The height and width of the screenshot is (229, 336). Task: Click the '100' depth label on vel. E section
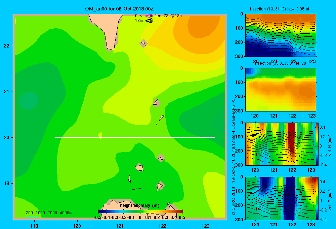click(240, 191)
